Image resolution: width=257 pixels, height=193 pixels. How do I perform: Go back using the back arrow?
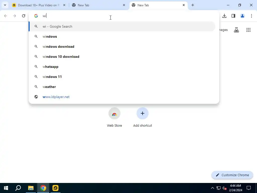pos(6,16)
